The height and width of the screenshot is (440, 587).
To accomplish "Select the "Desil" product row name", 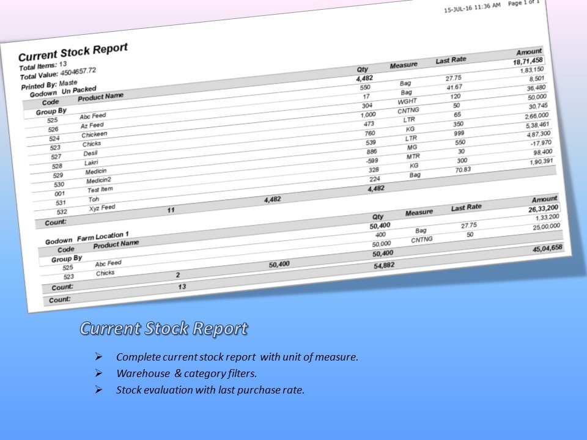I will (x=90, y=153).
